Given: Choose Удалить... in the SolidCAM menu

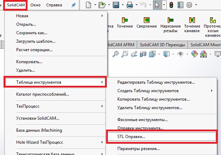Looking at the screenshot, I should point(55,70).
